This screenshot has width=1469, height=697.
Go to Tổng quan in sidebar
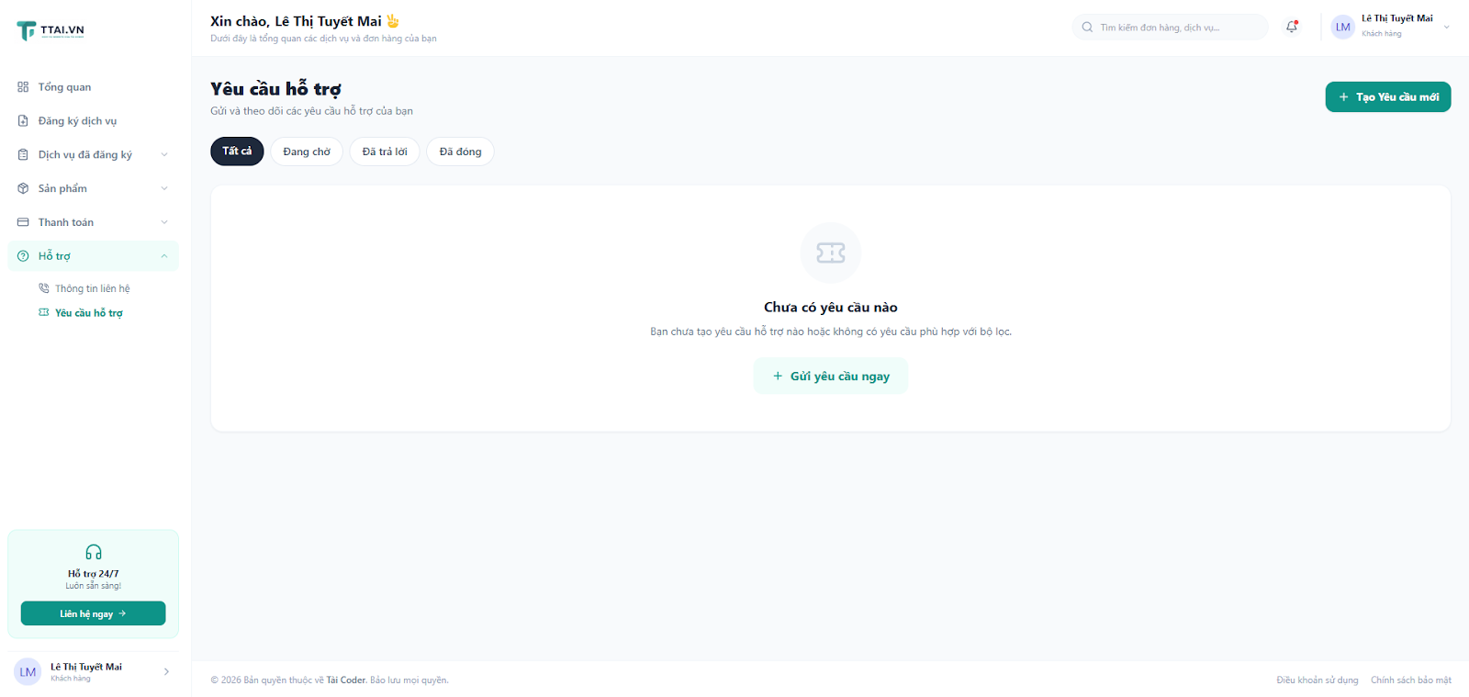tap(94, 87)
